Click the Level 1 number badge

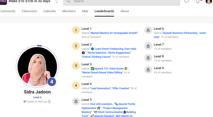pos(76,30)
